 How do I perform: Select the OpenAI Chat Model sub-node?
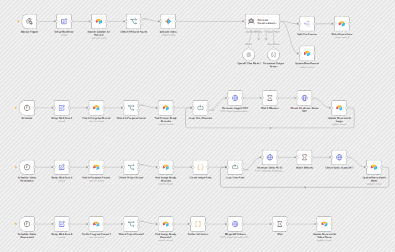249,55
